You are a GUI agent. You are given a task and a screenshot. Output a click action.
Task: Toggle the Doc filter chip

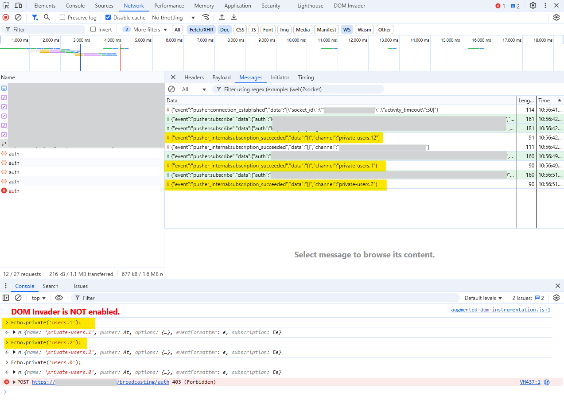point(225,30)
